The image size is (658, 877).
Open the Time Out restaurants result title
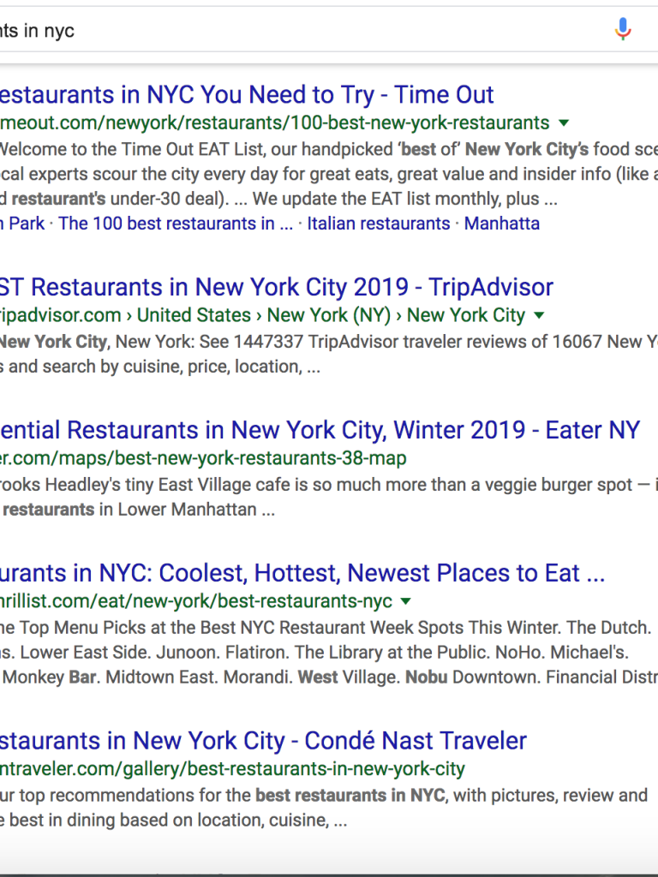[x=247, y=94]
